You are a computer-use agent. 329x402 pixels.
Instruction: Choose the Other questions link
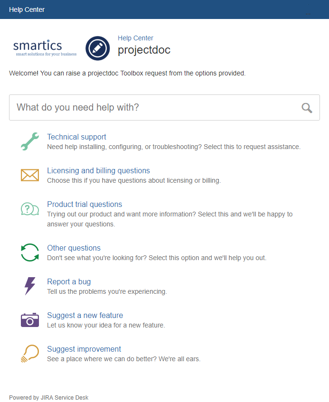pyautogui.click(x=74, y=248)
